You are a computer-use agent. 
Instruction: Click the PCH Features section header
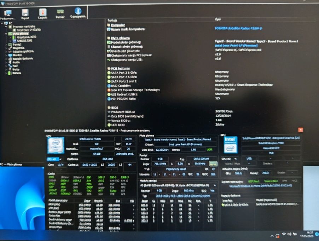120,68
